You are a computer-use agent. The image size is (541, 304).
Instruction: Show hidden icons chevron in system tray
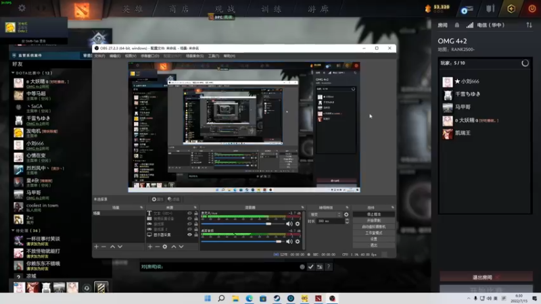point(469,299)
